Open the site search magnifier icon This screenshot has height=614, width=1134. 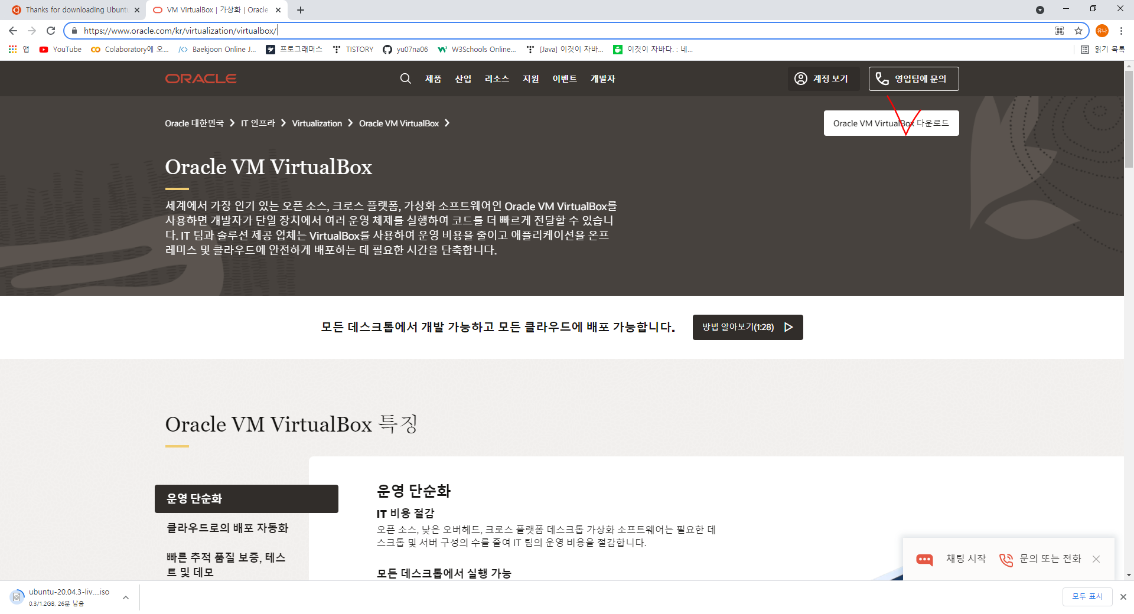point(405,79)
